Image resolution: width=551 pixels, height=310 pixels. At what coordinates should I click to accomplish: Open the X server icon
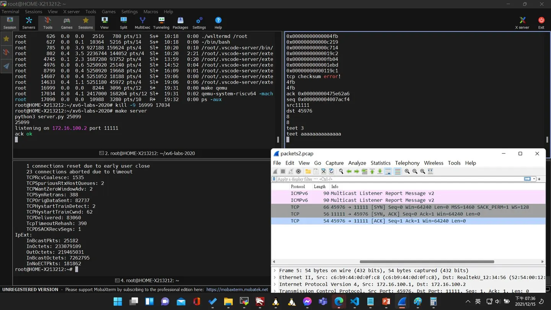pyautogui.click(x=522, y=23)
